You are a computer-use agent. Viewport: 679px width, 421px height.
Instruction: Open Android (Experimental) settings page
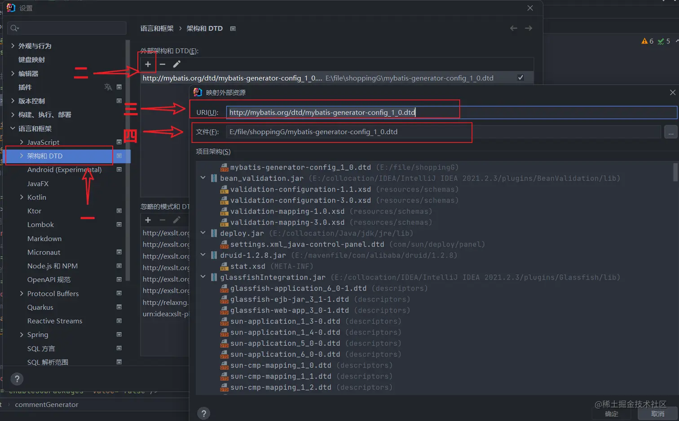click(x=64, y=170)
